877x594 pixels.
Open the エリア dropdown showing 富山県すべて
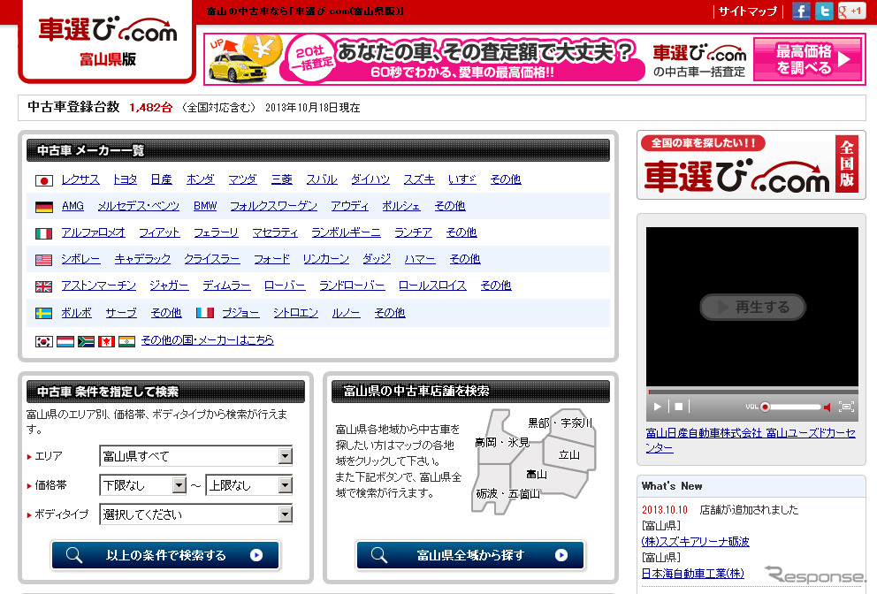pos(195,456)
